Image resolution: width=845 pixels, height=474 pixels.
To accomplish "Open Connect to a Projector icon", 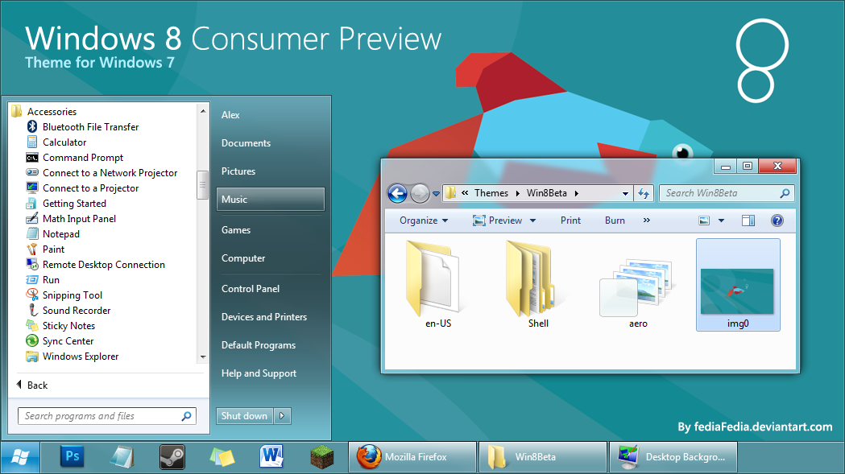I will pyautogui.click(x=32, y=188).
